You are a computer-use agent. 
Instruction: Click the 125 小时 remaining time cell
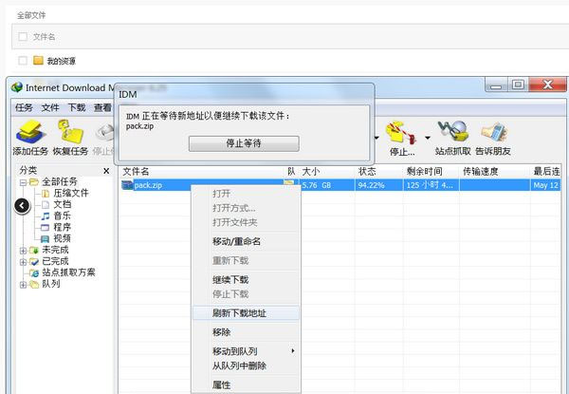(x=431, y=185)
